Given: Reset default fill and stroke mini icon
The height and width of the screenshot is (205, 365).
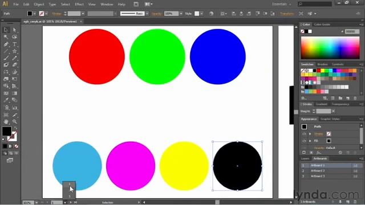Looking at the screenshot, I should [3, 140].
